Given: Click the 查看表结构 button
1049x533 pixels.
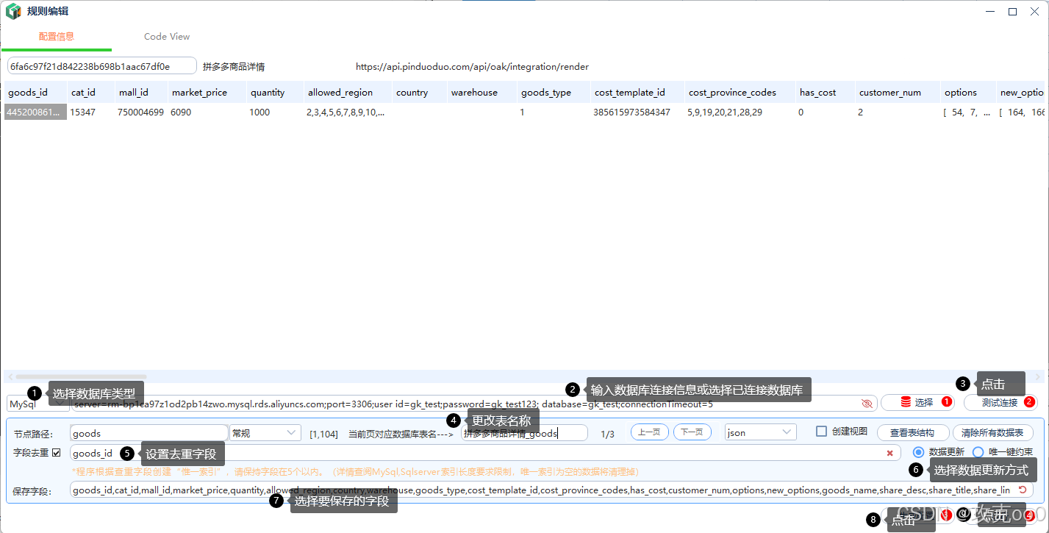Looking at the screenshot, I should [912, 432].
